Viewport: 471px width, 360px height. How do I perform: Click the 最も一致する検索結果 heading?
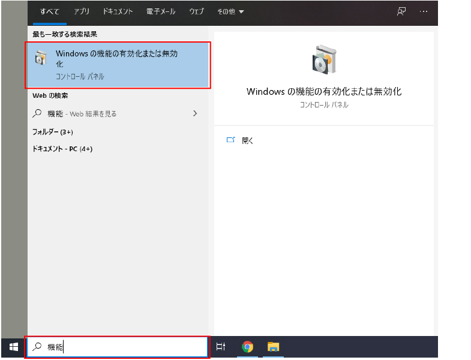65,34
